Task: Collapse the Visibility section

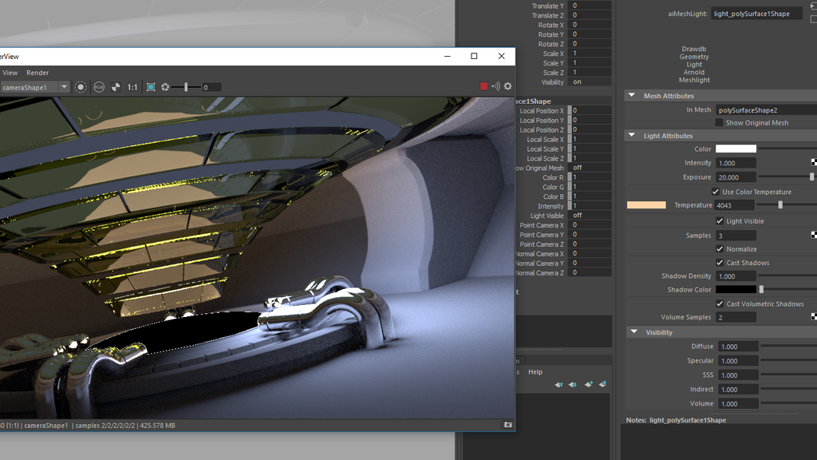Action: (633, 331)
